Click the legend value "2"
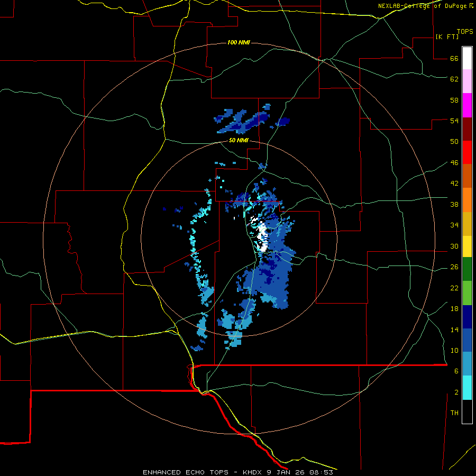476x476 pixels. [x=456, y=392]
